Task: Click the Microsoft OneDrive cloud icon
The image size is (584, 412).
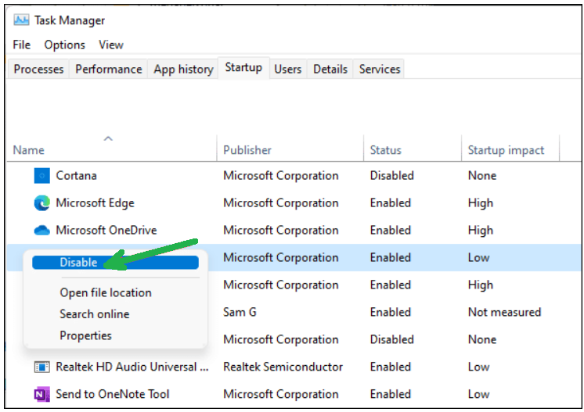Action: point(41,231)
